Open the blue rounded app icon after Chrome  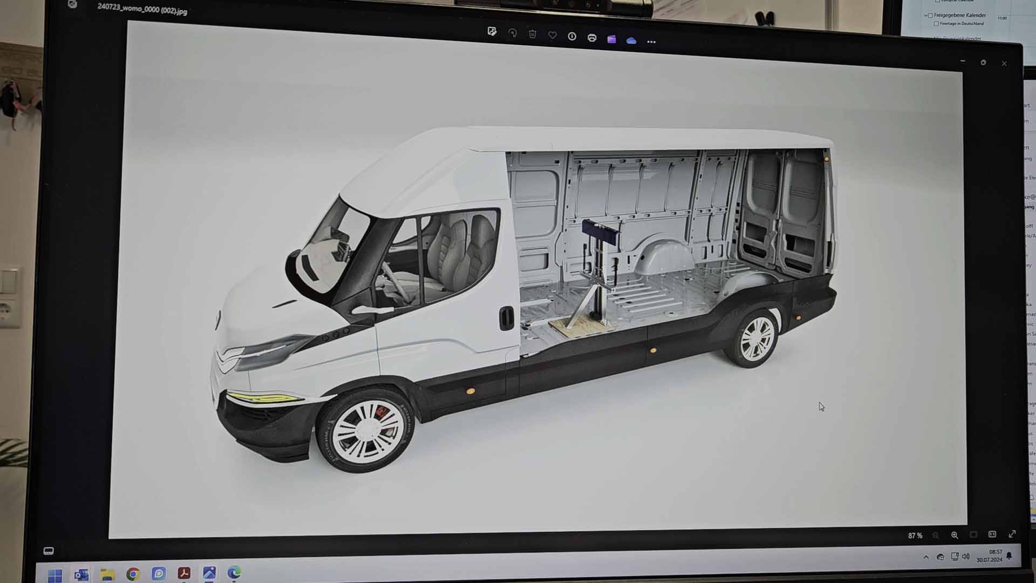coord(159,574)
